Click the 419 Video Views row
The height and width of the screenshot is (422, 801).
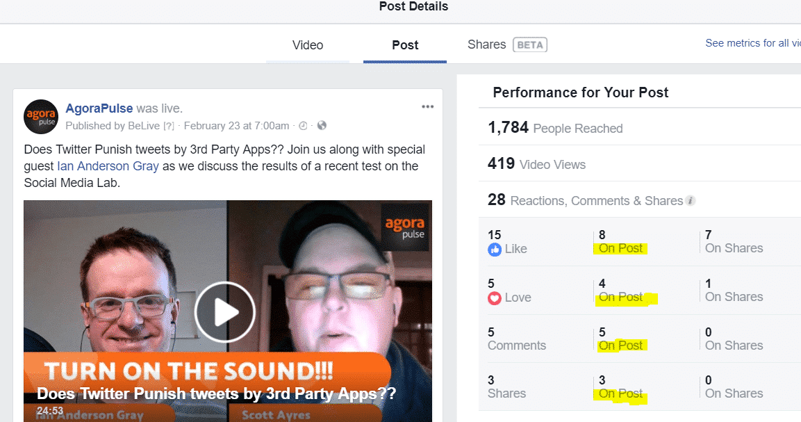(x=640, y=163)
